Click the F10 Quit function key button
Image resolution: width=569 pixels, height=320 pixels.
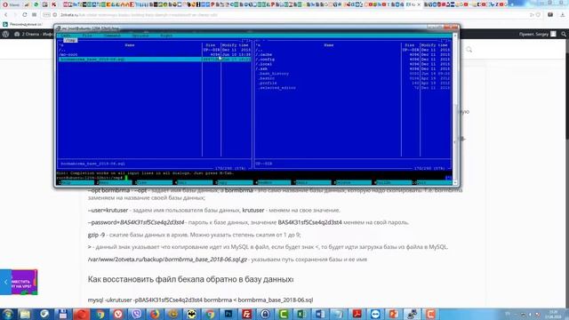tap(433, 182)
